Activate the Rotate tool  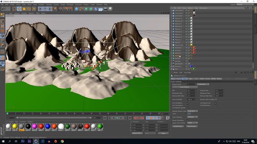coord(29,9)
